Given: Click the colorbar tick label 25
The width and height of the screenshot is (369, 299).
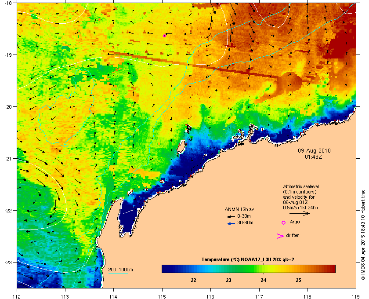Looking at the screenshot, I should tap(298, 280).
